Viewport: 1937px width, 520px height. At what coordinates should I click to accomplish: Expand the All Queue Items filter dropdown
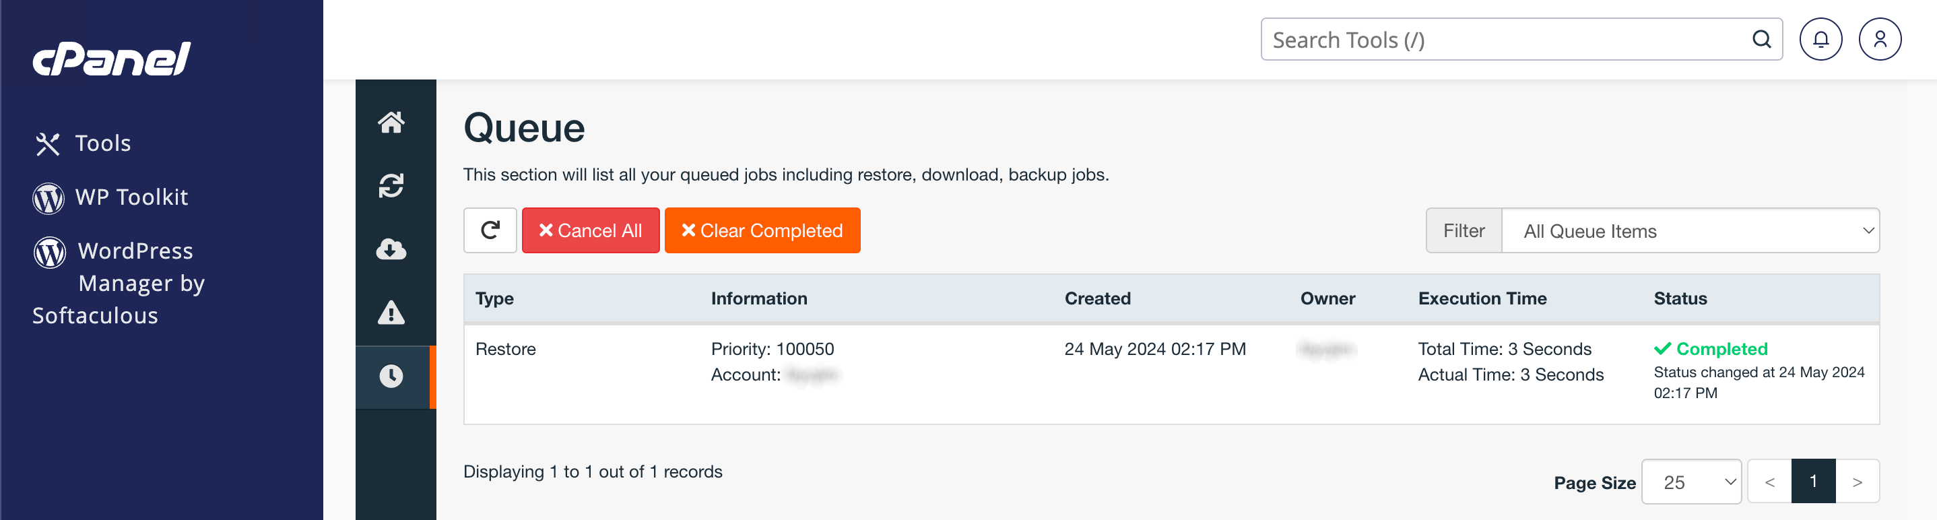pyautogui.click(x=1690, y=231)
